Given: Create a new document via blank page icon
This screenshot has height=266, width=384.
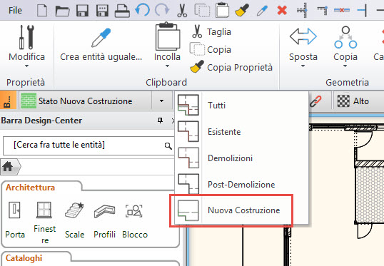Looking at the screenshot, I should point(42,10).
